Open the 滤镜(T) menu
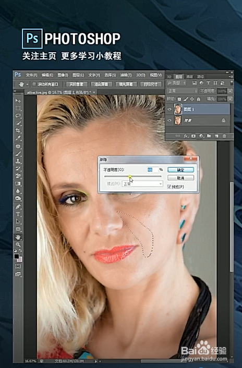The width and height of the screenshot is (242, 368). [126, 75]
